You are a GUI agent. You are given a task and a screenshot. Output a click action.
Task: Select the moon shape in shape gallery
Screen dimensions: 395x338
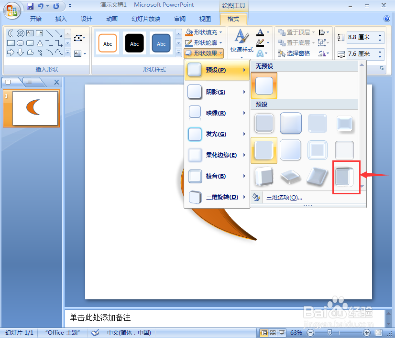pyautogui.click(x=11, y=33)
